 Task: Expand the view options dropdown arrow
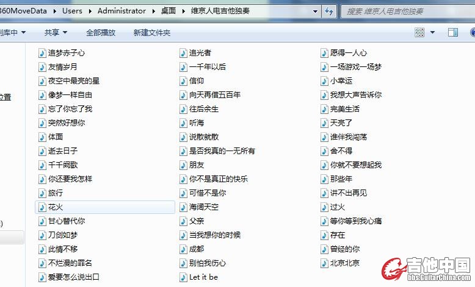coord(433,32)
